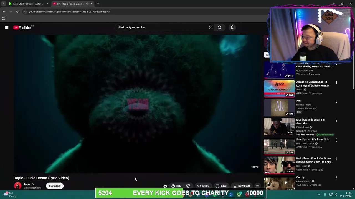Open 'Members Only stream in Australia' title

click(x=310, y=122)
